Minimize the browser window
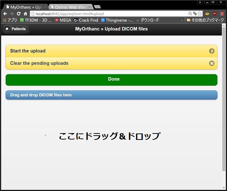The width and height of the screenshot is (227, 191). coord(207,2)
